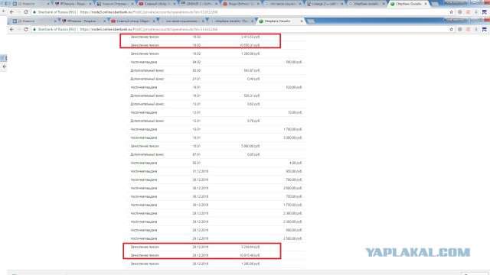
Task: Click the Дополнительный взнос row dated 13.01
Action: tap(216, 104)
